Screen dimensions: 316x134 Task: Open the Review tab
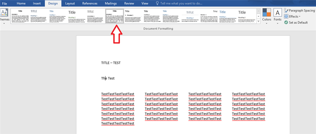(x=129, y=3)
